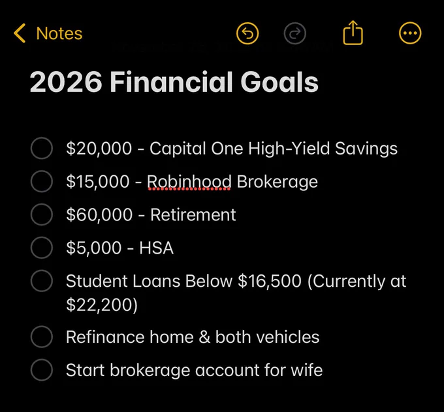Tap the wife brokerage account text

tap(195, 370)
